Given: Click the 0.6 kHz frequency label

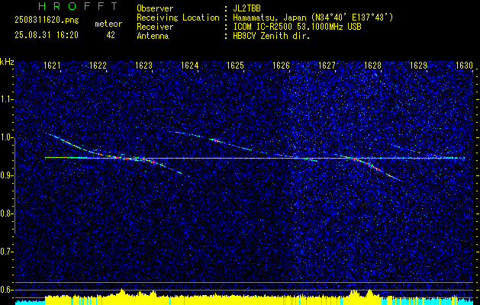Looking at the screenshot, I should point(6,290).
